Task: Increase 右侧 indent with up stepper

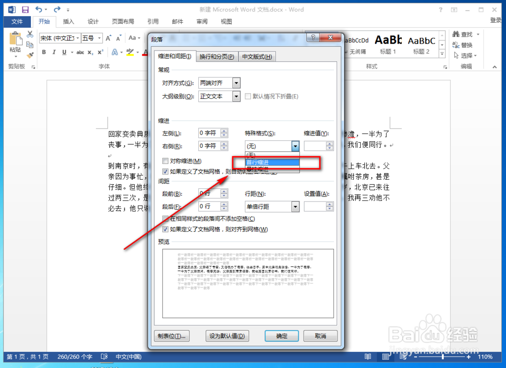Action: 224,144
